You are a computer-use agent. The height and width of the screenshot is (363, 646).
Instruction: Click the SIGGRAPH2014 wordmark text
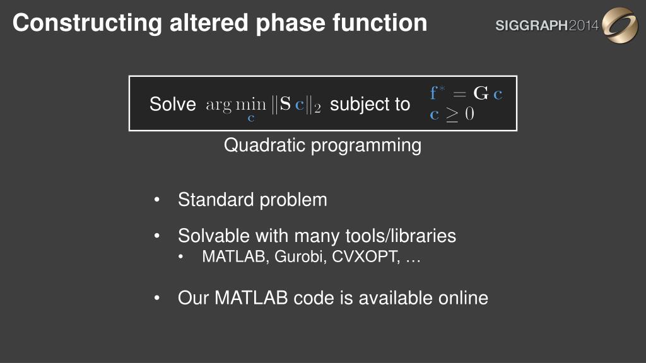click(x=547, y=25)
